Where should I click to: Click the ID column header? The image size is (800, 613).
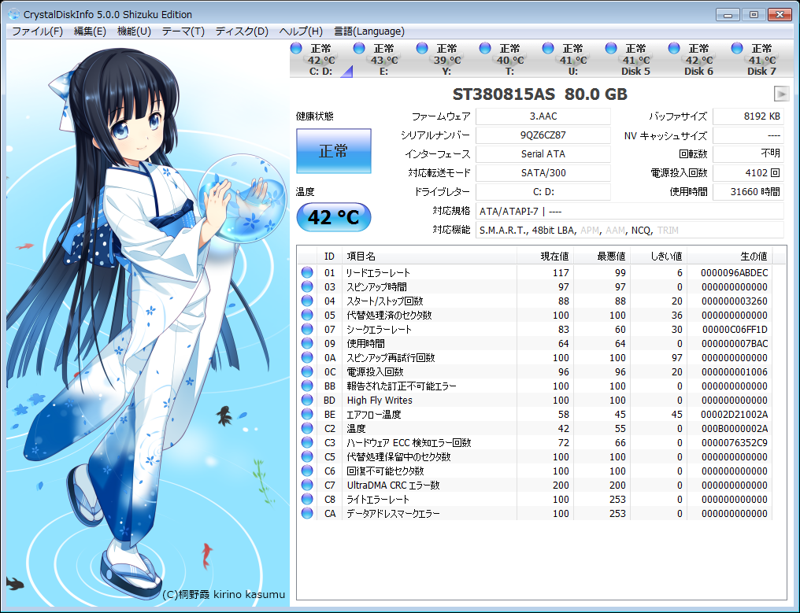(329, 256)
